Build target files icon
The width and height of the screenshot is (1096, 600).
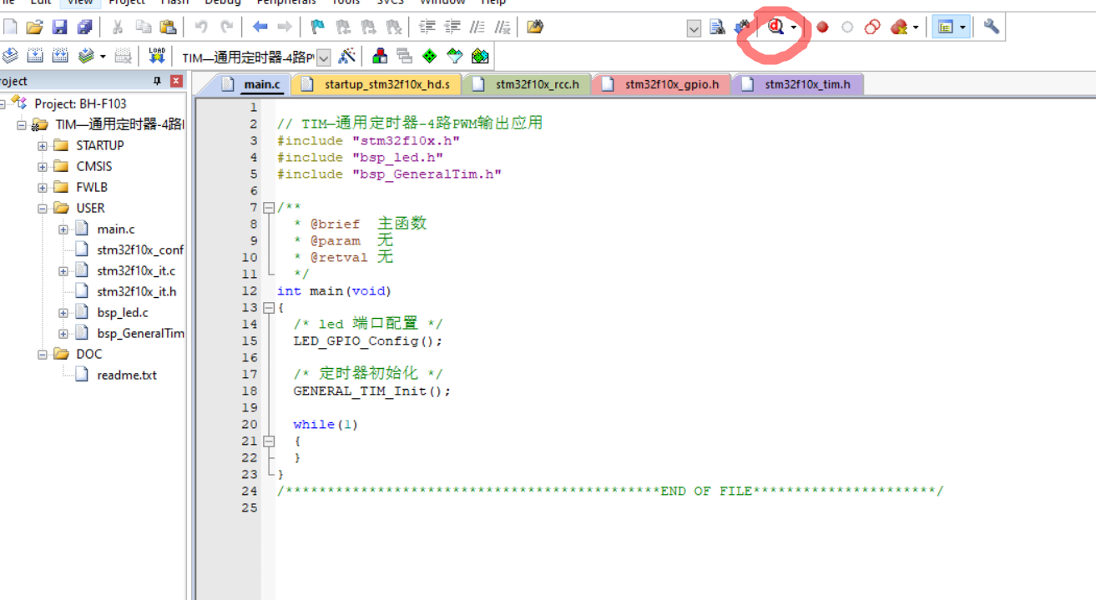pos(35,56)
